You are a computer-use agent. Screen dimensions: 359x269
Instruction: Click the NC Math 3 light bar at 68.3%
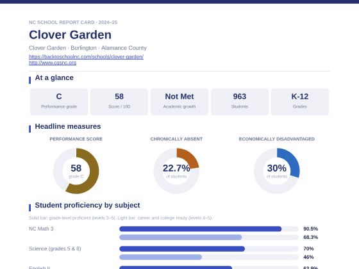click(180, 237)
